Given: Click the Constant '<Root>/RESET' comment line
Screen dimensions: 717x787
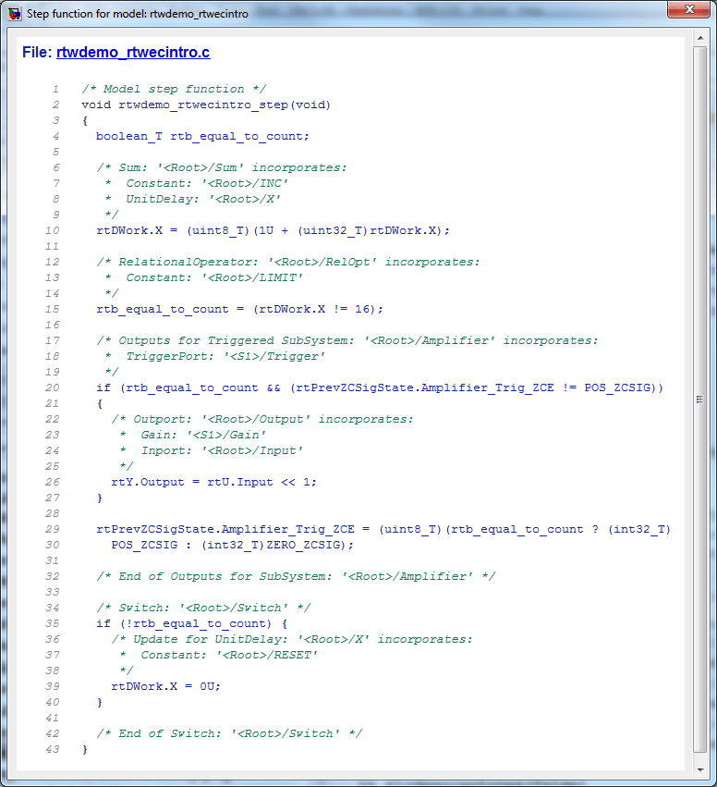Looking at the screenshot, I should [219, 655].
